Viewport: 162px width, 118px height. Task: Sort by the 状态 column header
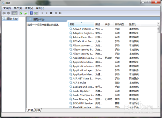click(x=109, y=24)
